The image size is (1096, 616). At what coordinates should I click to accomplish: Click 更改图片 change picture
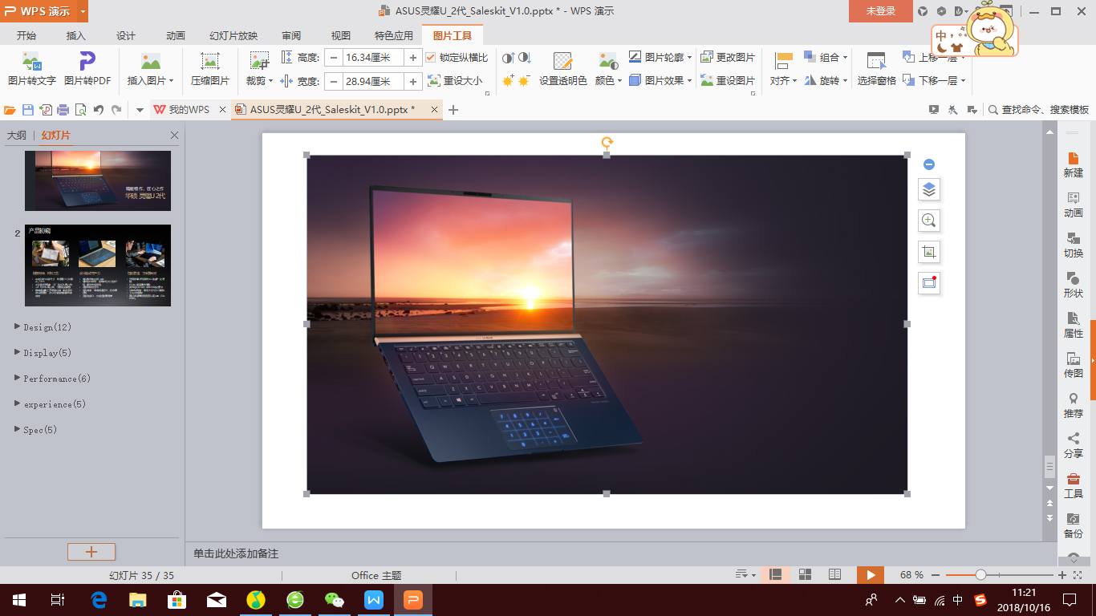click(728, 58)
